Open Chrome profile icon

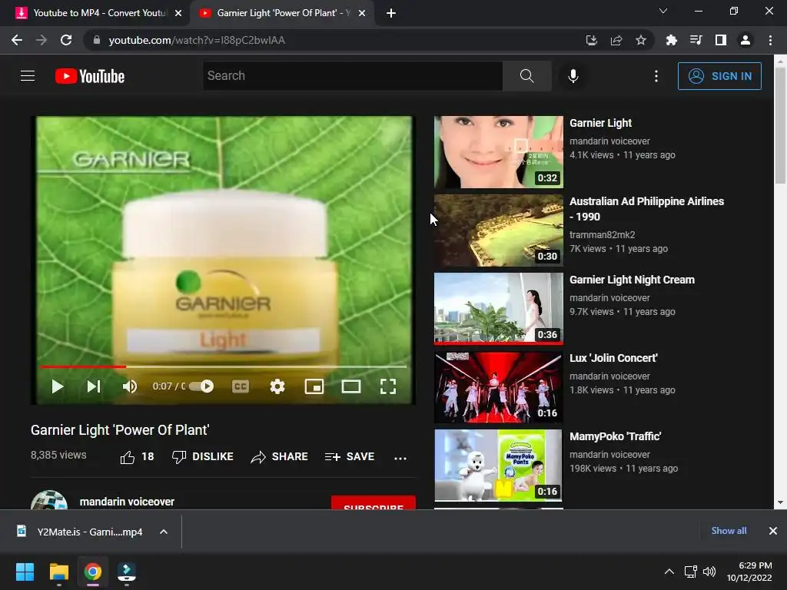coord(745,40)
